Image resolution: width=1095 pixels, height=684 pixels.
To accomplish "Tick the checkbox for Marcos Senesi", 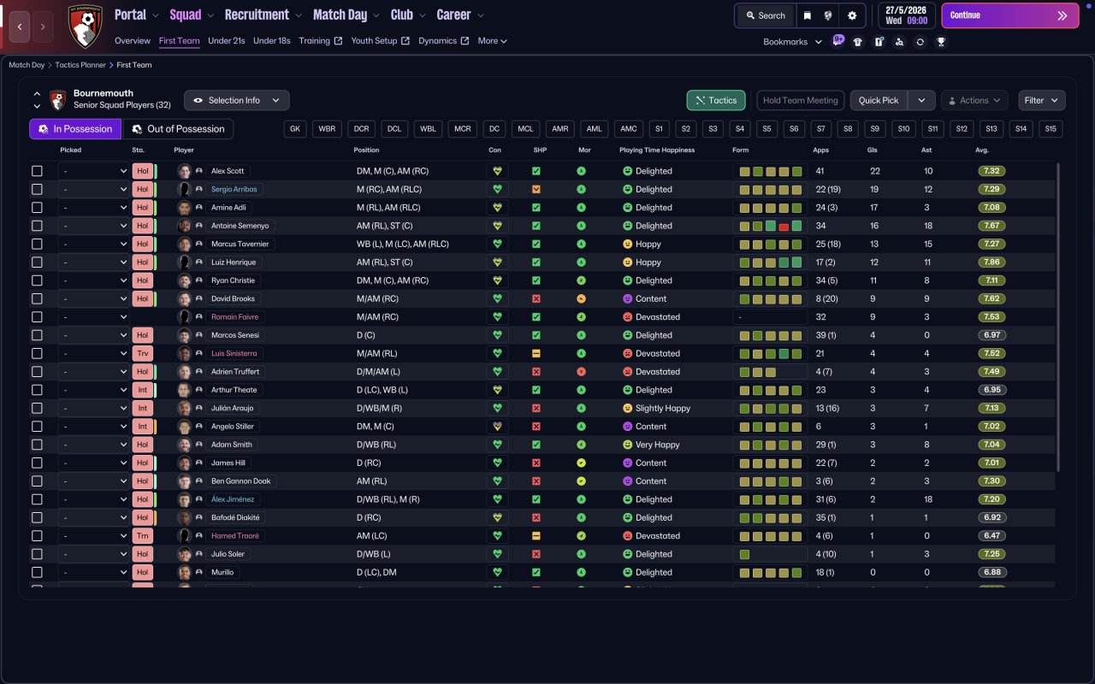I will 37,335.
